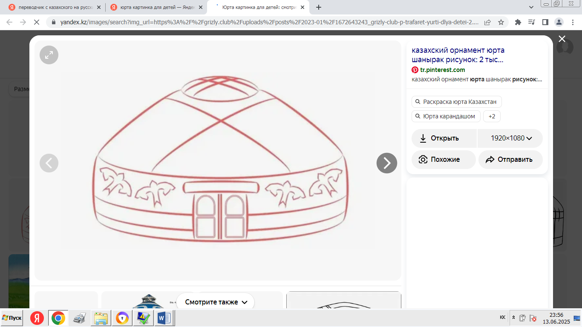This screenshot has width=582, height=327.
Task: Close the image viewer overlay
Action: point(562,39)
